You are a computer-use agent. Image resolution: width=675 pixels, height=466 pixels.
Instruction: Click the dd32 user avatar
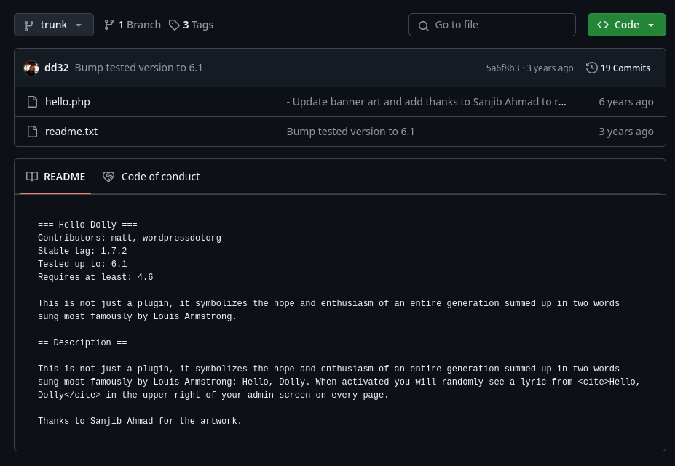[x=31, y=68]
